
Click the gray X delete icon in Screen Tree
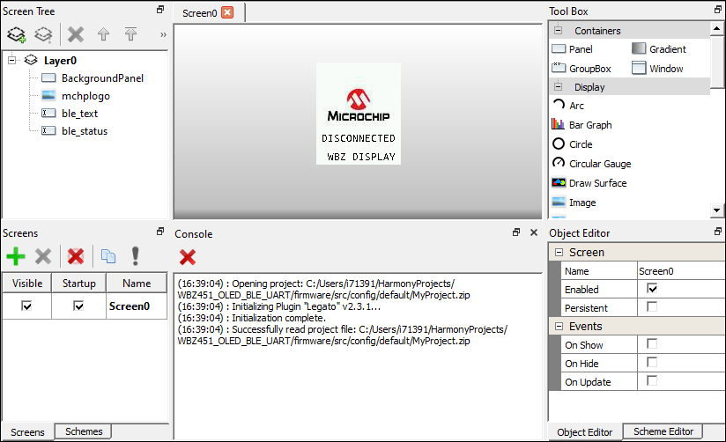76,34
